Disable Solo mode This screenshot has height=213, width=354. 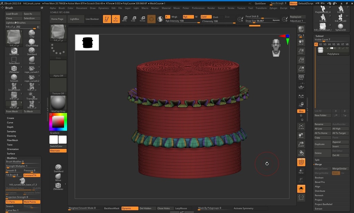click(x=301, y=189)
